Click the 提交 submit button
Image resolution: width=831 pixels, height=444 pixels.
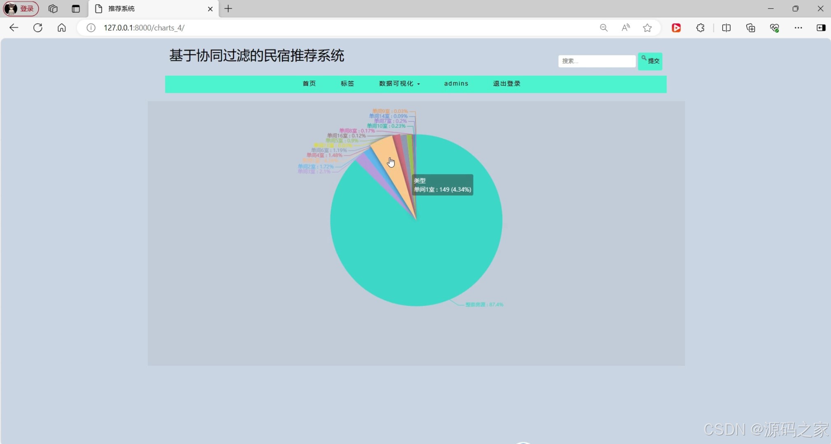(650, 61)
